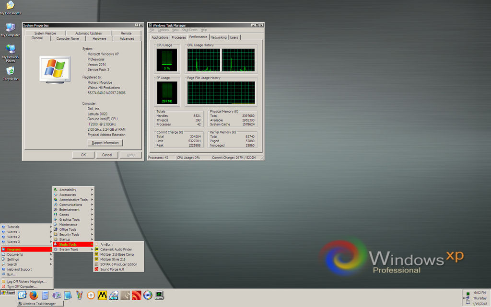Image resolution: width=491 pixels, height=307 pixels.
Task: Open Calculator from the Quick Launch bar
Action: (x=44, y=296)
